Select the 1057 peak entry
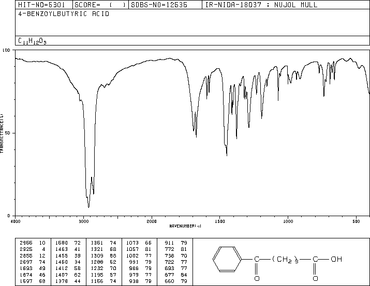Viewport: 370px width, 286px height. (x=132, y=249)
